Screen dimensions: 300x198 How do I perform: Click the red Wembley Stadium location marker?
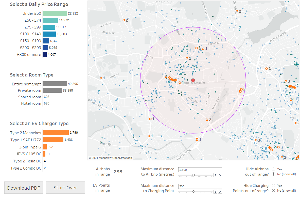point(193,80)
